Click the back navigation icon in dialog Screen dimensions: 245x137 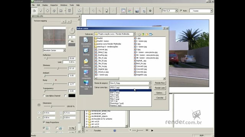click(x=139, y=34)
